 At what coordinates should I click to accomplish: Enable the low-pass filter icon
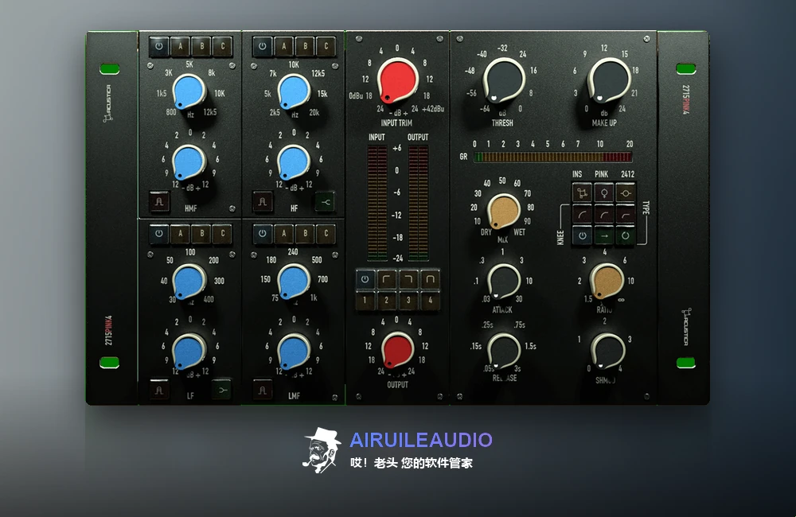point(408,279)
